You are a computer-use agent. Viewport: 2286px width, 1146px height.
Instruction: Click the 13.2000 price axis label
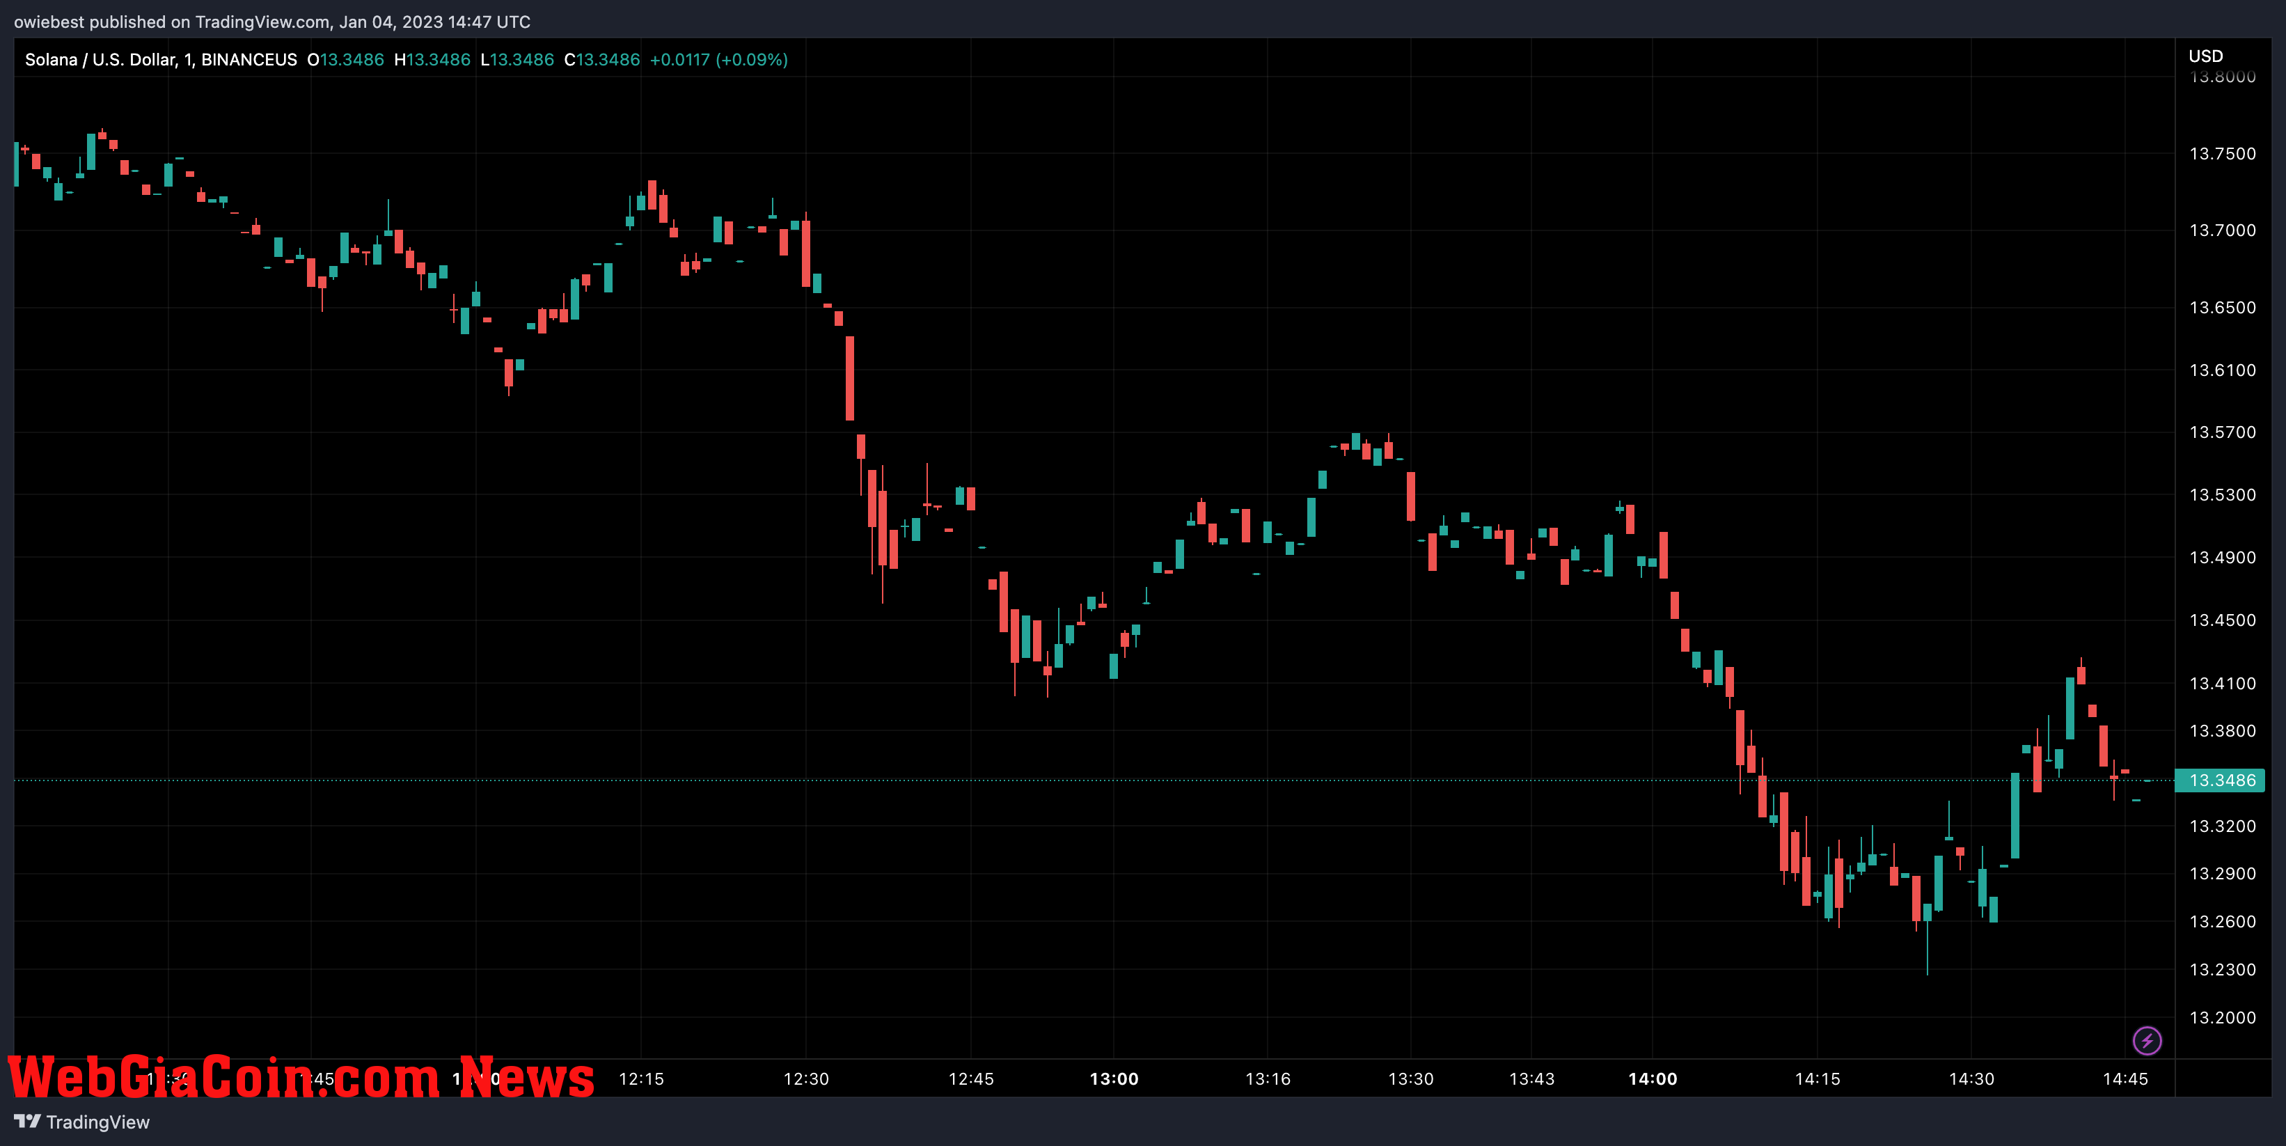point(2222,1017)
